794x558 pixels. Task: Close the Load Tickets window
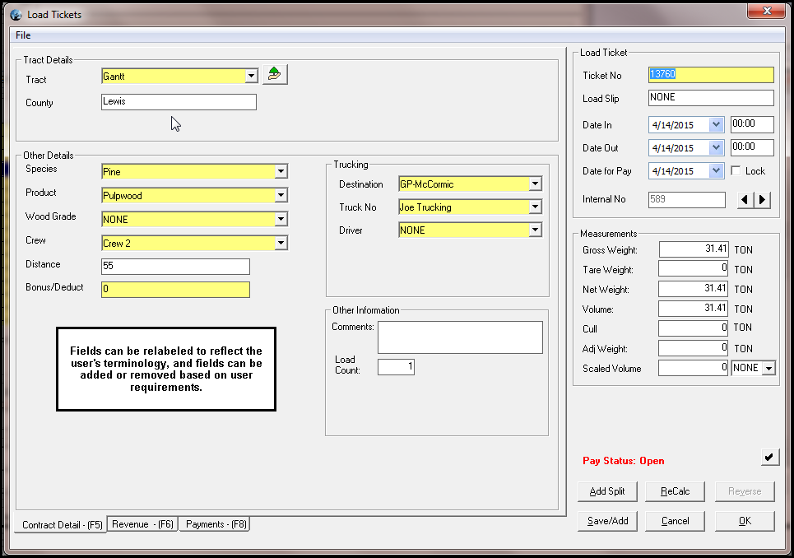coord(767,12)
